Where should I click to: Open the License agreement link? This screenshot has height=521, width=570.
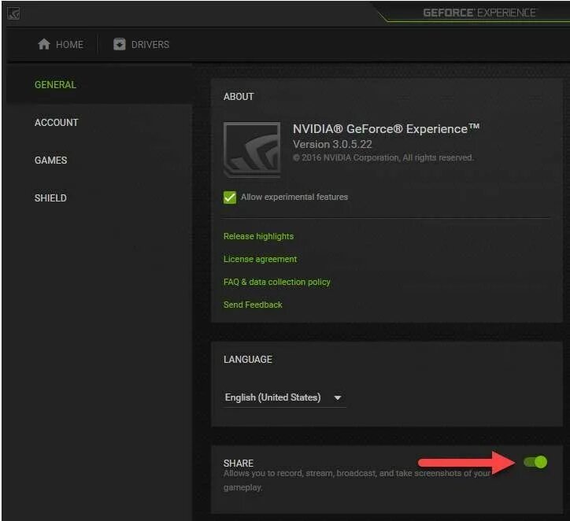[x=261, y=259]
